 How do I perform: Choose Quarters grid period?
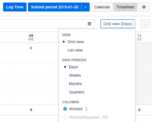pos(77,92)
